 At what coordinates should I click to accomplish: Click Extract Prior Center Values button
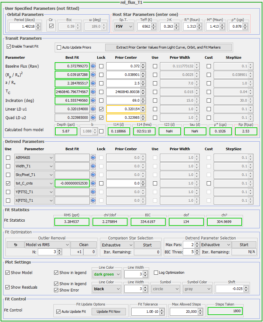(169, 47)
